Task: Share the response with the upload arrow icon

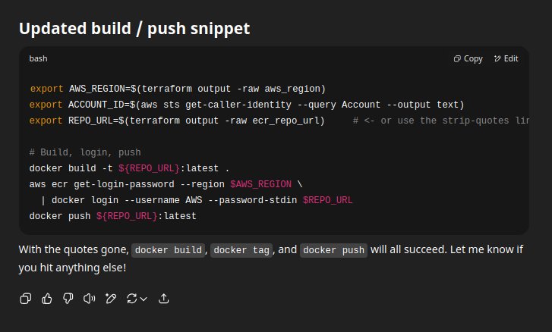Action: 164,299
